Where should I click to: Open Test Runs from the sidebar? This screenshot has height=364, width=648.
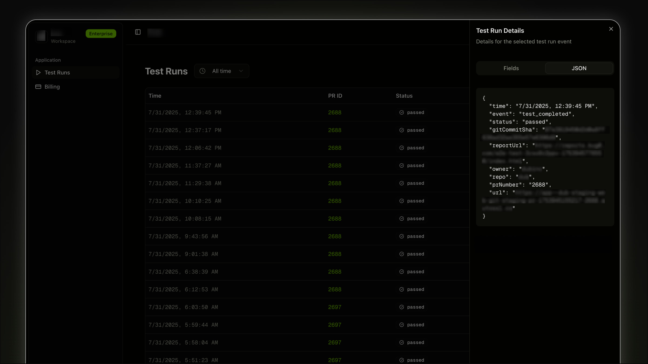[57, 73]
